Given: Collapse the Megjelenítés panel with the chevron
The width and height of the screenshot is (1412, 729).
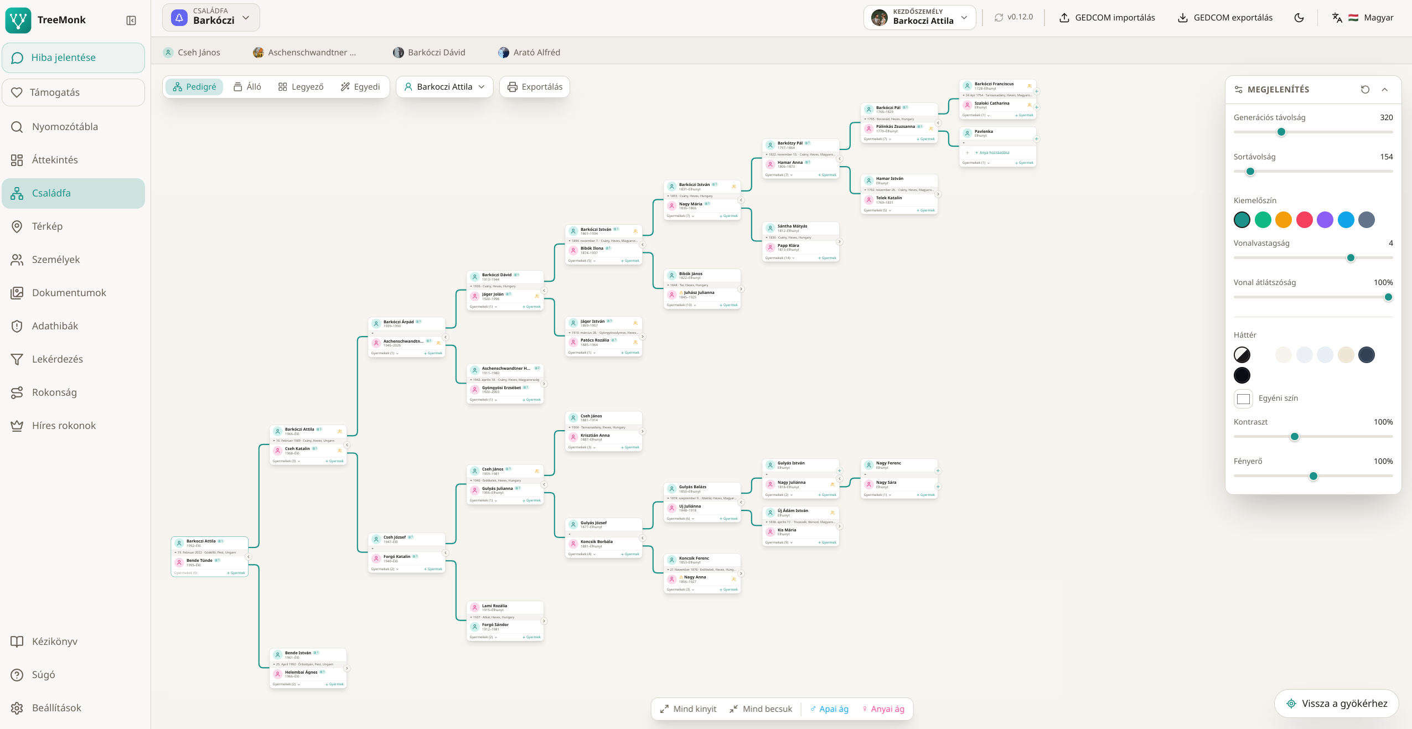Looking at the screenshot, I should click(x=1384, y=90).
